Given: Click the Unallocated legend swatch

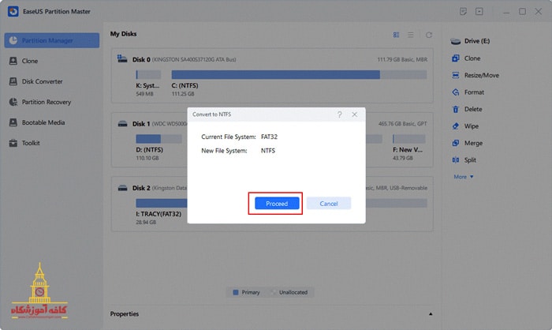Looking at the screenshot, I should click(273, 292).
